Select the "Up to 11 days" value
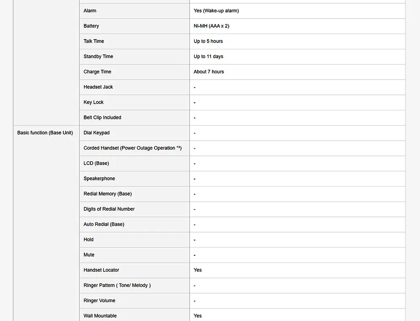420x321 pixels. [209, 56]
